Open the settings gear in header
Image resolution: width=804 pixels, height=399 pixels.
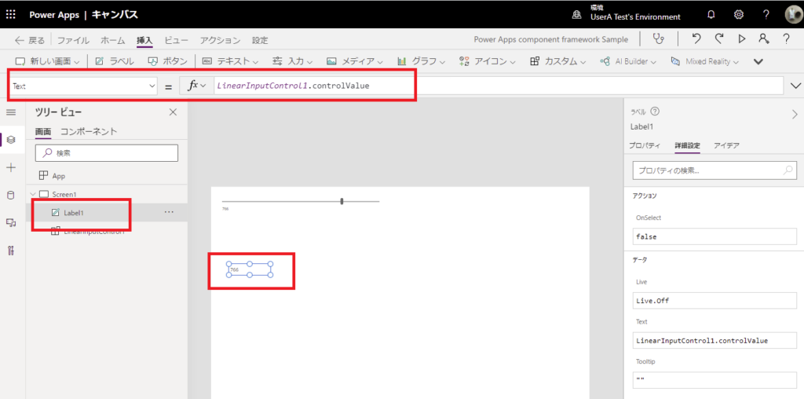tap(738, 14)
